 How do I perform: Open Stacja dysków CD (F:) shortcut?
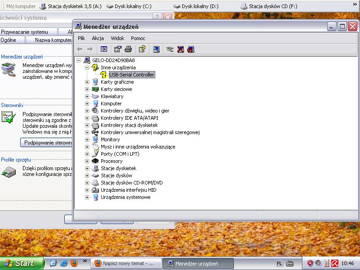269,6
